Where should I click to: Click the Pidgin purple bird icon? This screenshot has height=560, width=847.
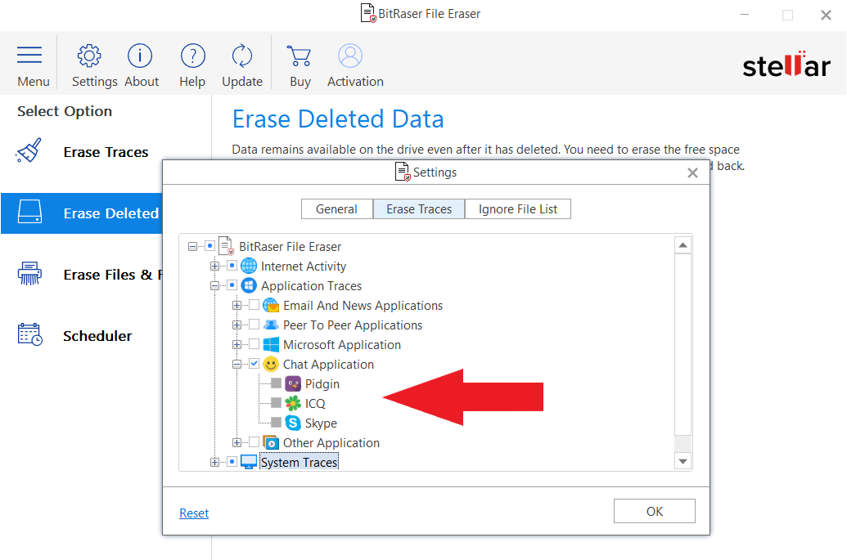click(x=293, y=383)
